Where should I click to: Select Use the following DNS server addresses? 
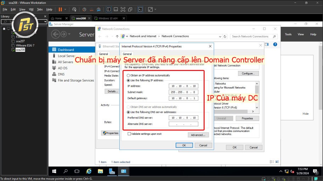(128, 112)
